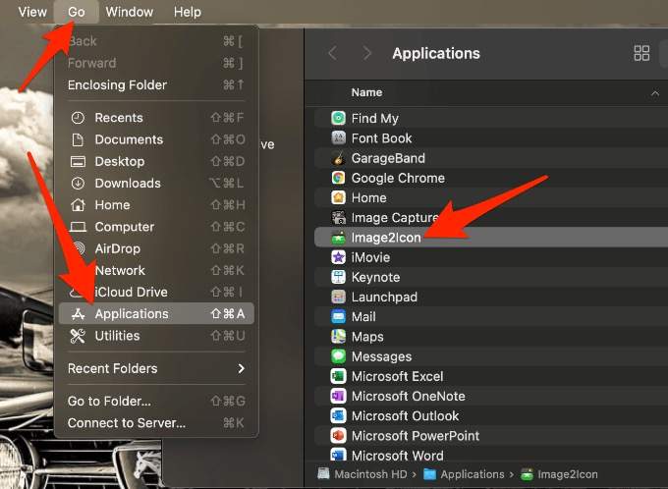668x489 pixels.
Task: Choose Documents in the Go menu
Action: [x=156, y=139]
